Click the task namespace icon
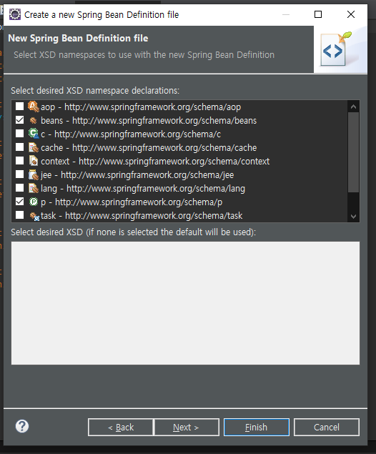This screenshot has height=454, width=376. click(34, 216)
